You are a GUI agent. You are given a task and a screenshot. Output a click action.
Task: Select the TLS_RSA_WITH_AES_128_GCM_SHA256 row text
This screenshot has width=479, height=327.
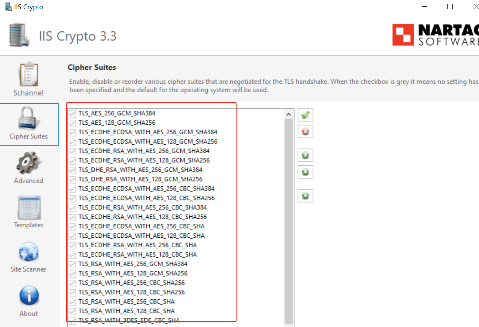tap(133, 273)
